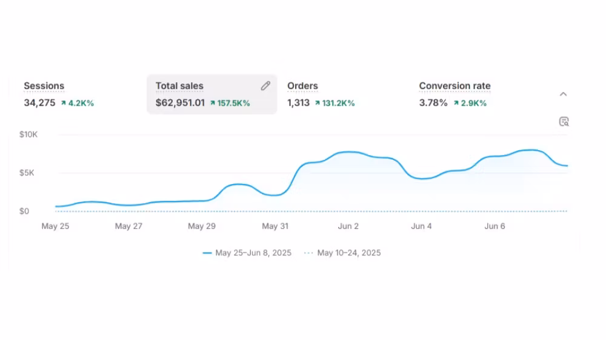Toggle the May 25–Jun 8, 2025 legend series
Viewport: 606px width, 340px height.
[253, 253]
